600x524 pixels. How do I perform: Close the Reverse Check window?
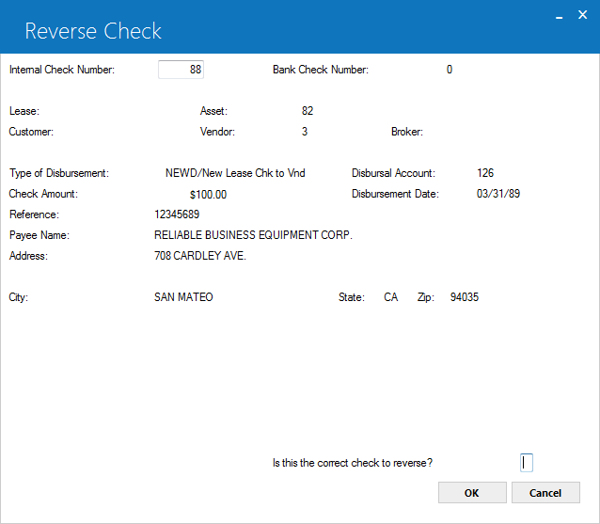pos(582,15)
